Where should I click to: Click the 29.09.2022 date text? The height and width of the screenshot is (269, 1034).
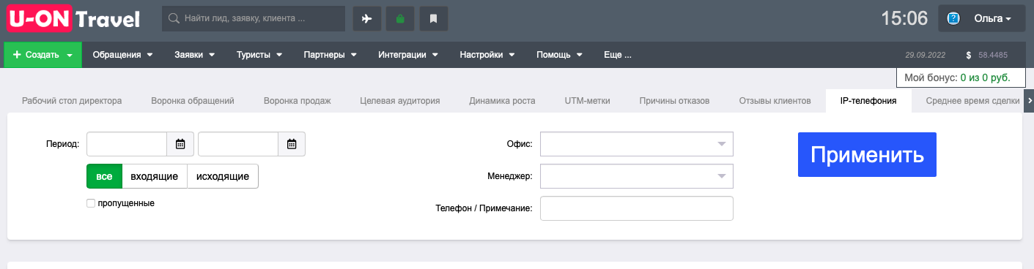coord(926,55)
